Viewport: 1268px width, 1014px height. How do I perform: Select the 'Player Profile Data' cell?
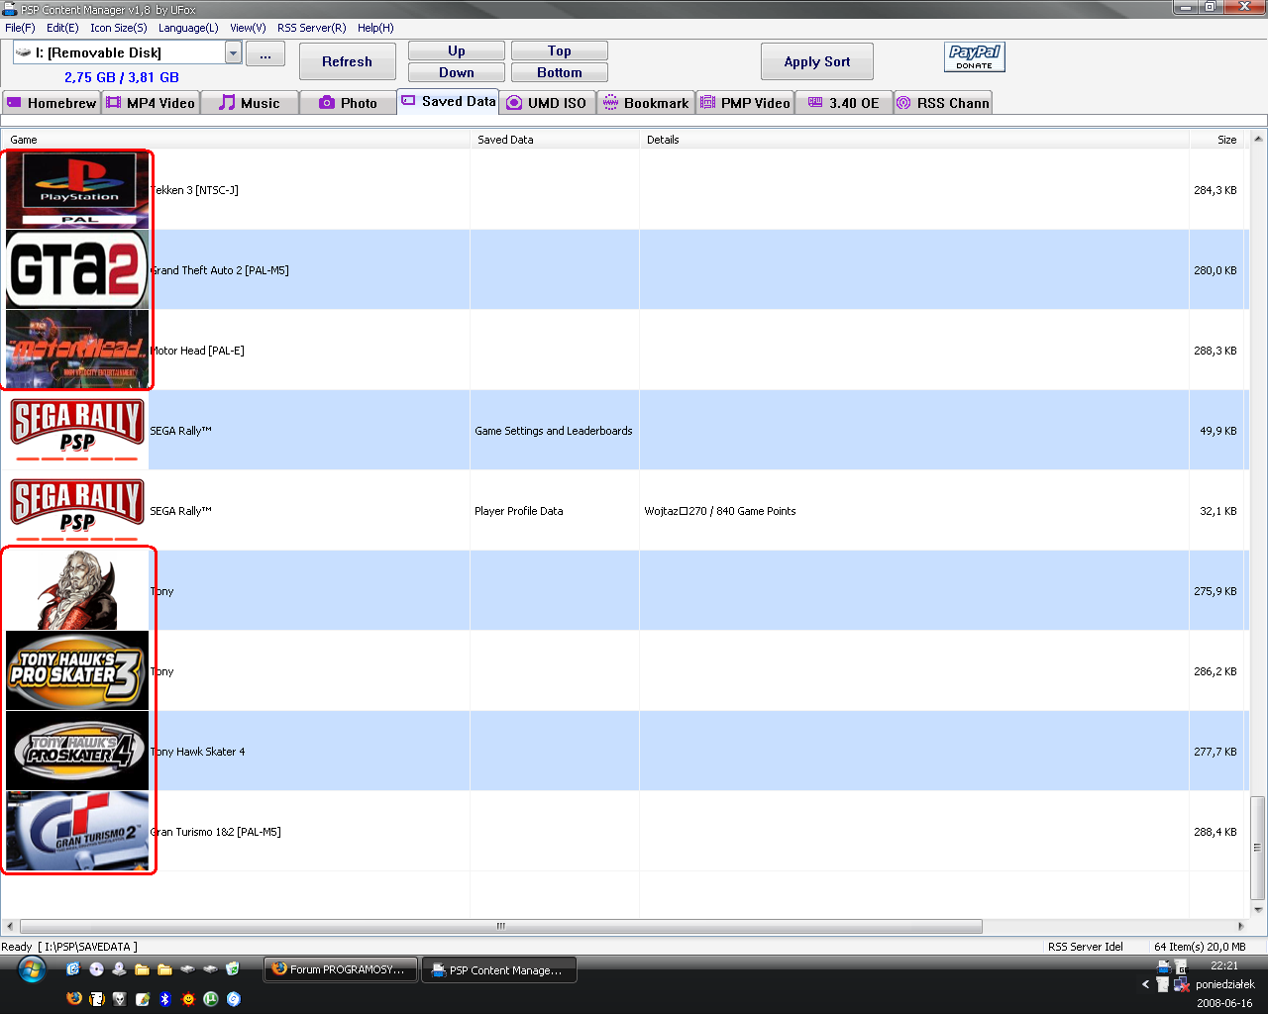(519, 511)
